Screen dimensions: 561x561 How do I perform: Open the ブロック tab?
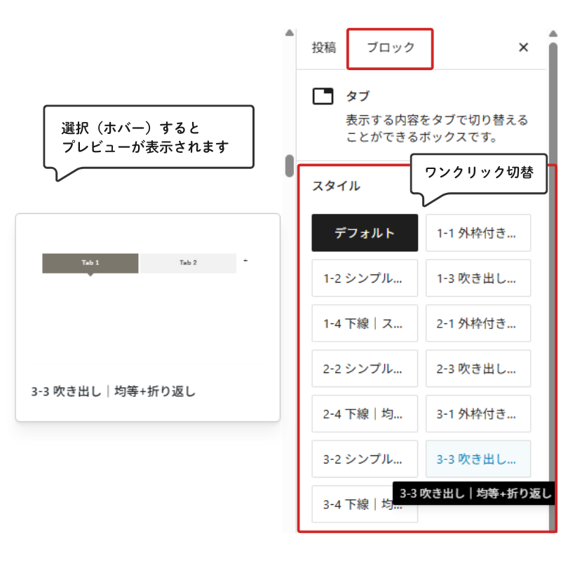pos(391,47)
